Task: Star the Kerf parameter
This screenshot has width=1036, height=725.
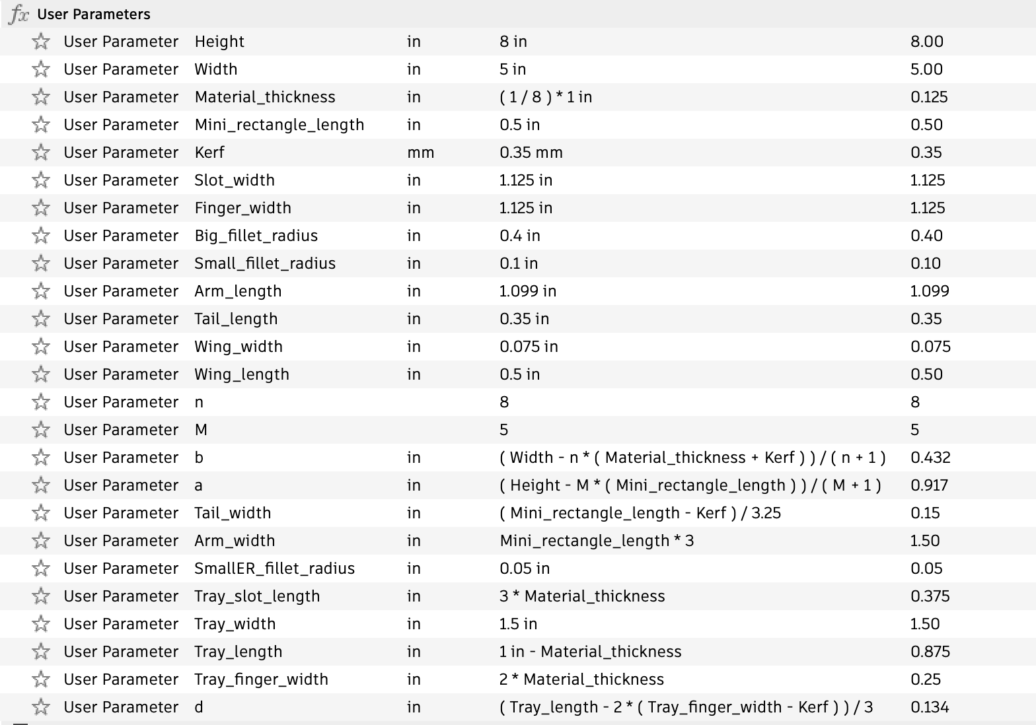Action: click(41, 153)
